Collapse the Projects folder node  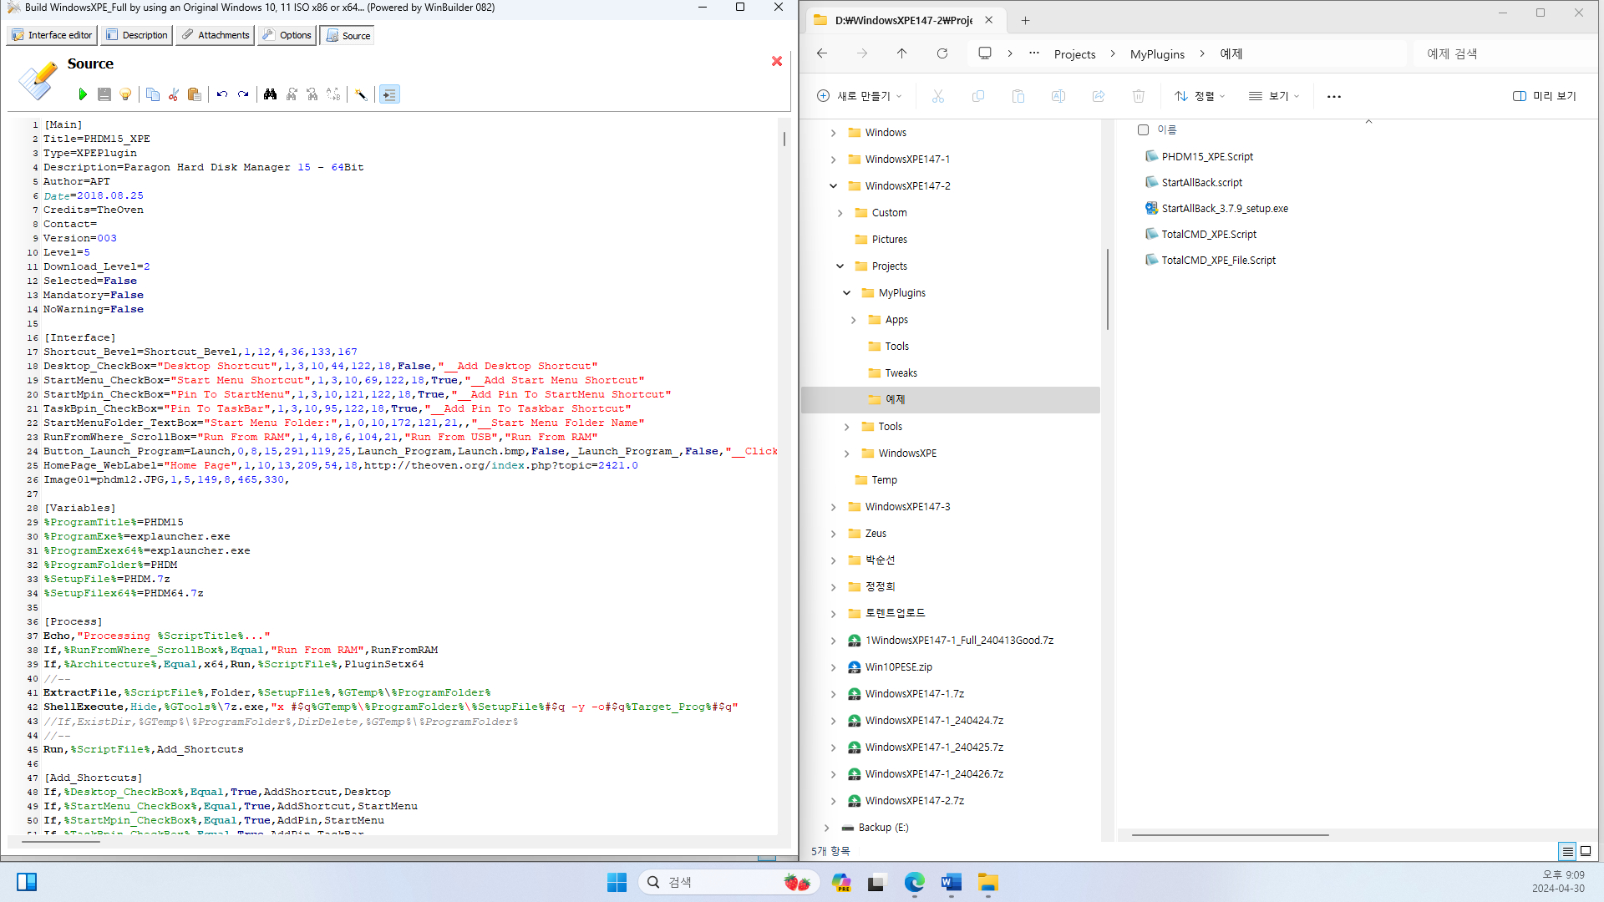[840, 266]
